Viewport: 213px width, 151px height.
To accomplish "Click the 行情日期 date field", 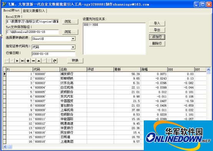I will point(53,54).
